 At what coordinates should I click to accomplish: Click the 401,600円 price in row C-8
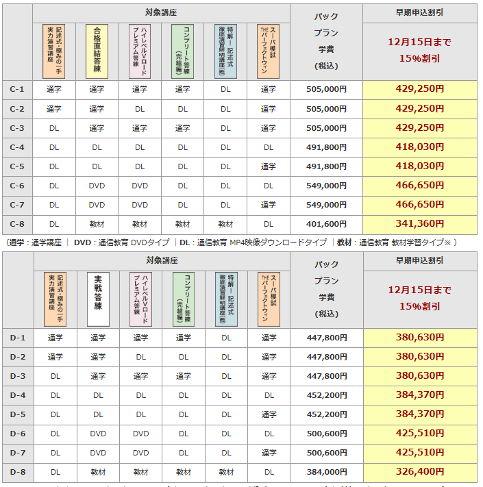(x=326, y=224)
